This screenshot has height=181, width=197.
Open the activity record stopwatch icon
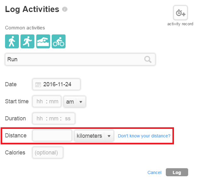(180, 13)
